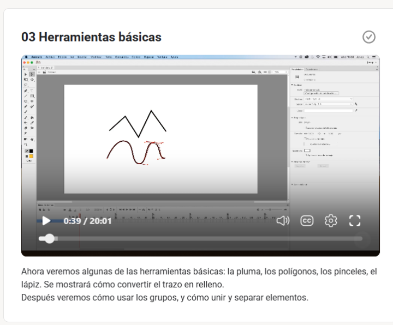Play the Herramientas básicas video
The width and height of the screenshot is (393, 325).
(46, 221)
